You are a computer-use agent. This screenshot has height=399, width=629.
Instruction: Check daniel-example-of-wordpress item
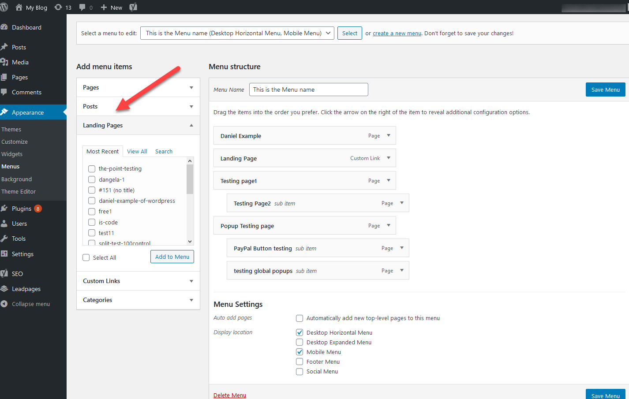tap(92, 201)
